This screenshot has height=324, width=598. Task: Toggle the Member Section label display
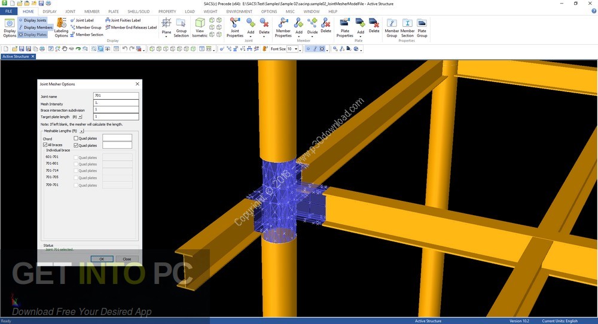coord(87,35)
